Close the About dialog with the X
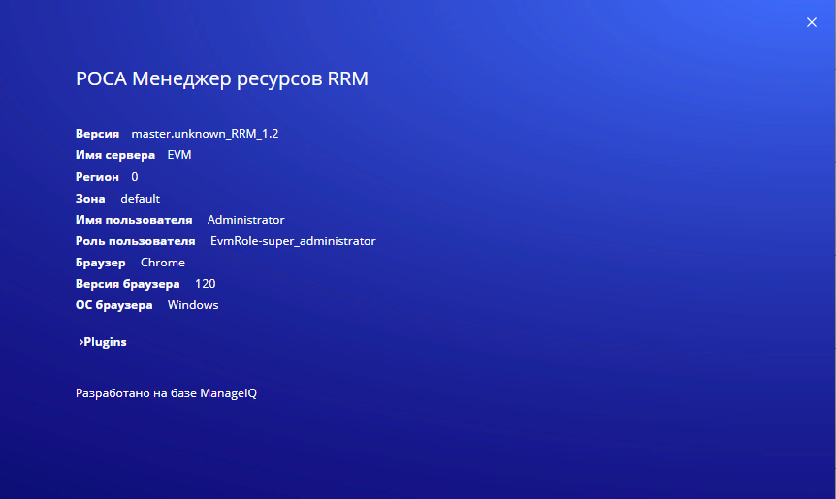The image size is (836, 499). click(x=812, y=22)
